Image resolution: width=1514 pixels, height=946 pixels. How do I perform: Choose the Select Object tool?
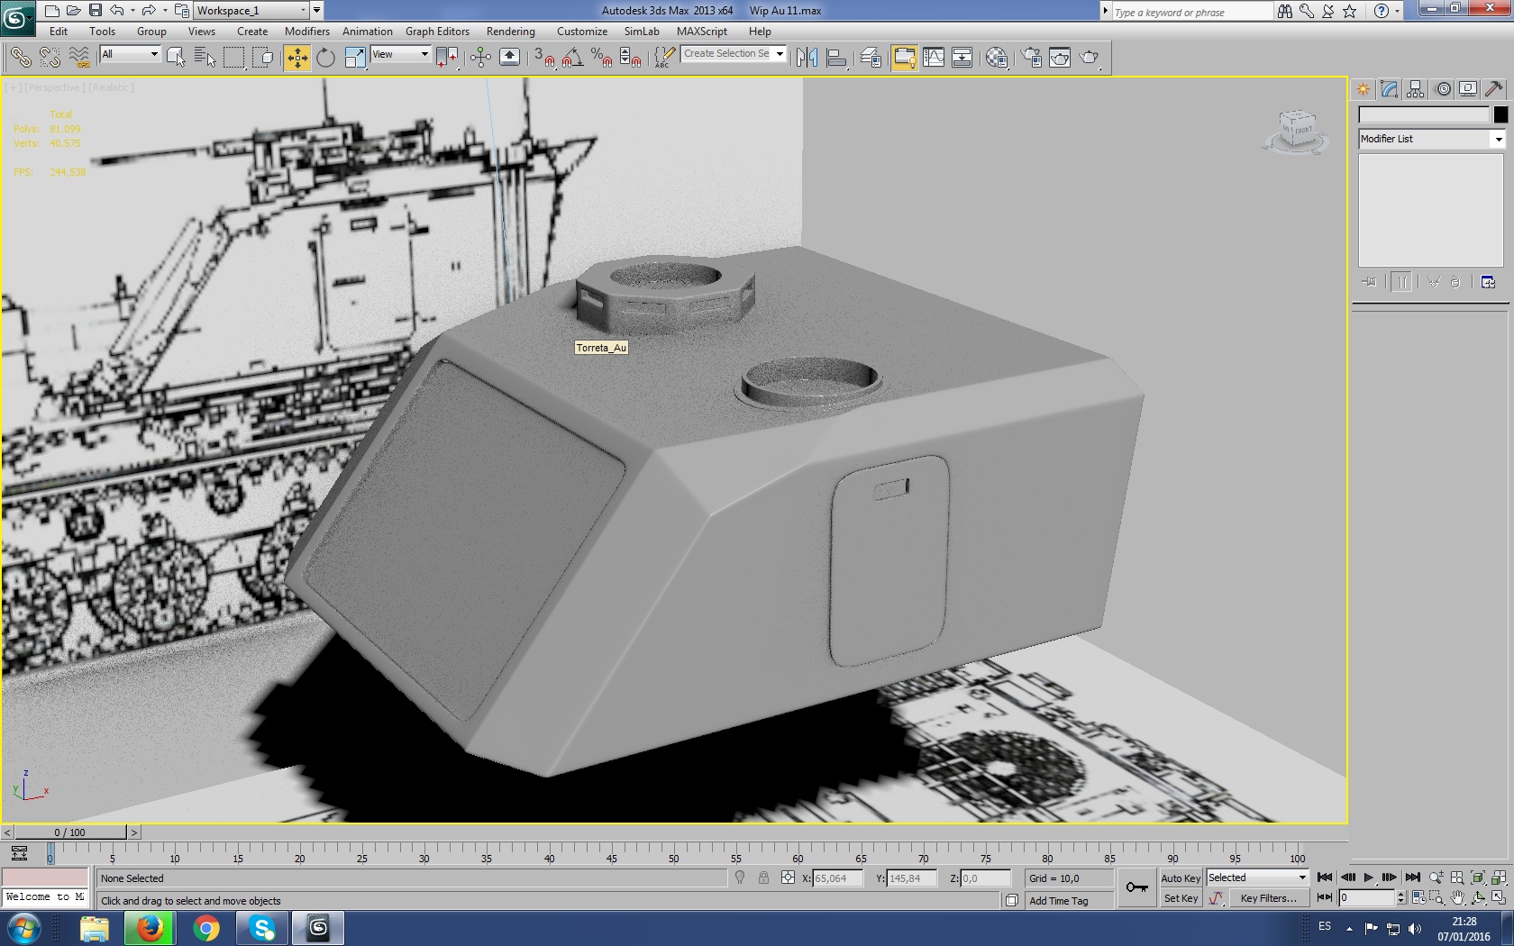[x=176, y=58]
